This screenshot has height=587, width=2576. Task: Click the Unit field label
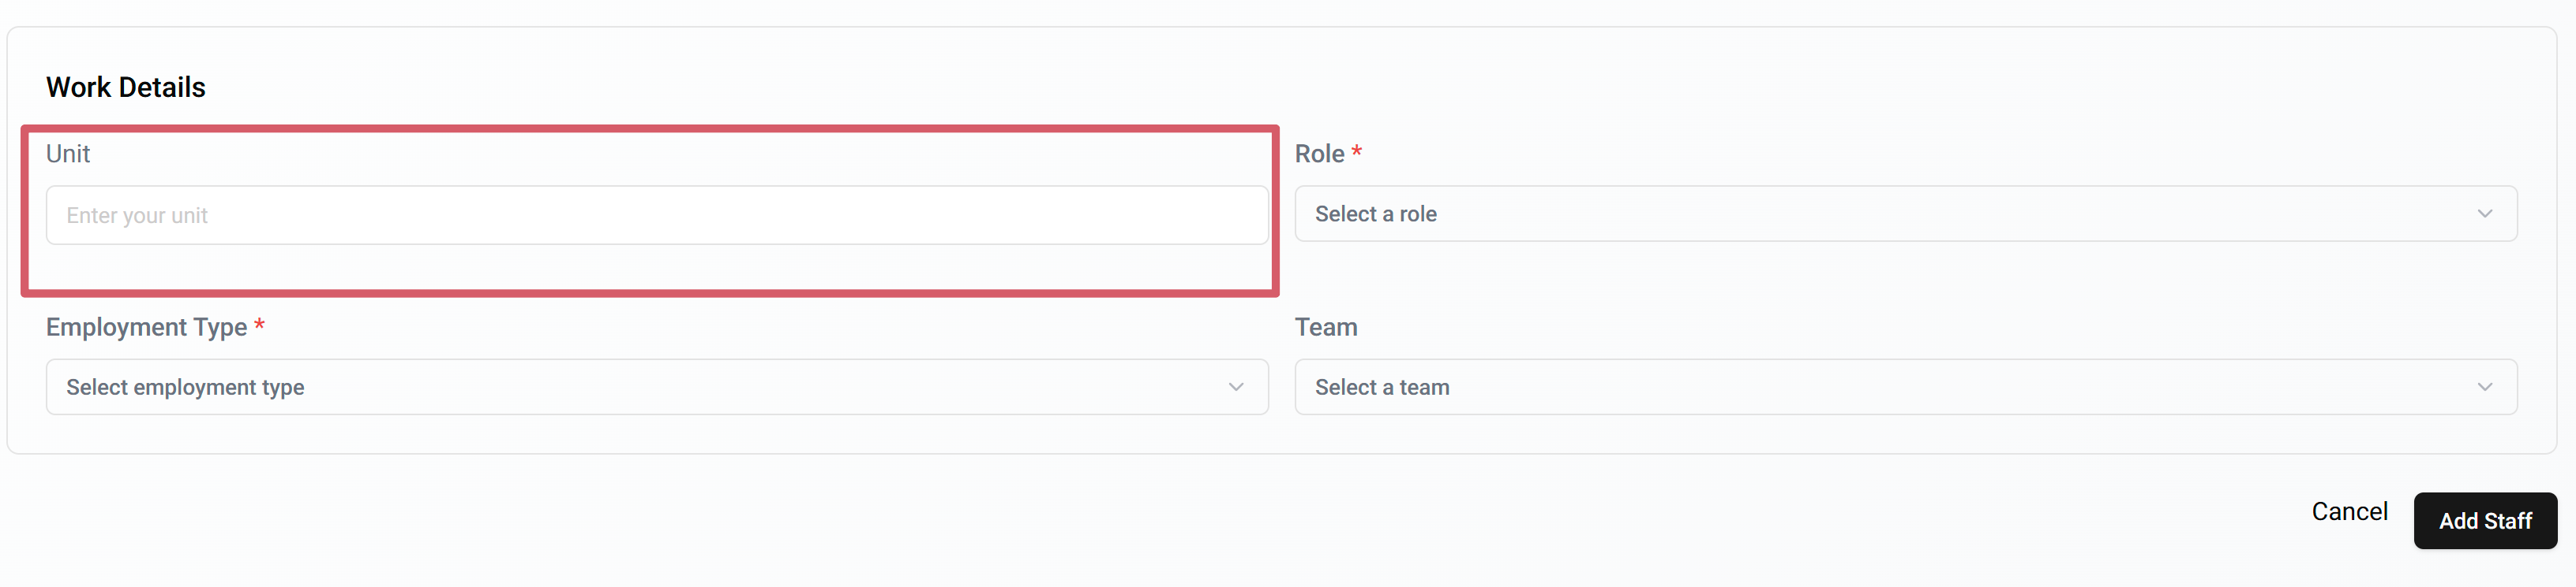coord(68,154)
